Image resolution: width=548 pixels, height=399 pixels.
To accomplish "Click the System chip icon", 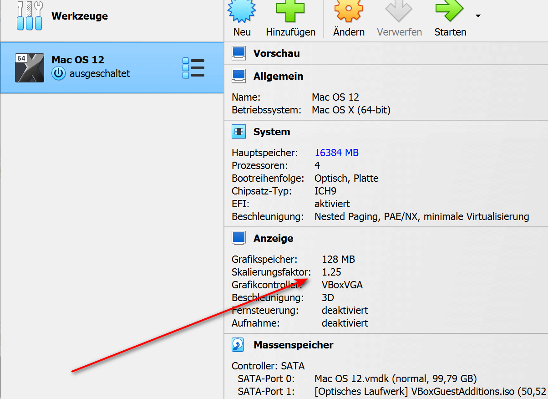I will tap(239, 132).
